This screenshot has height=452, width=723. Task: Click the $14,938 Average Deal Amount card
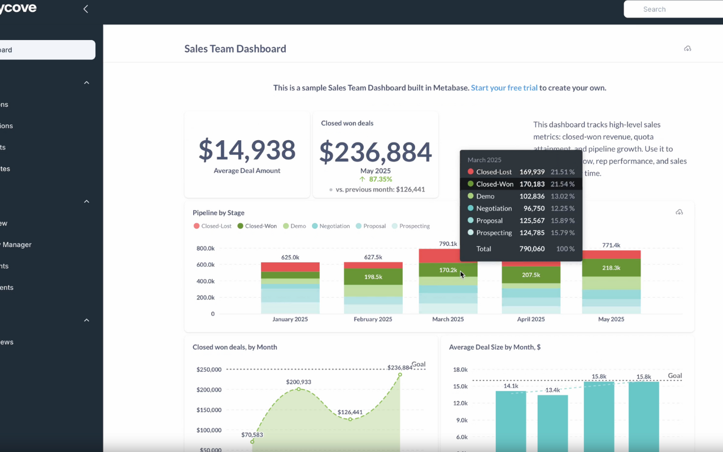coord(247,154)
